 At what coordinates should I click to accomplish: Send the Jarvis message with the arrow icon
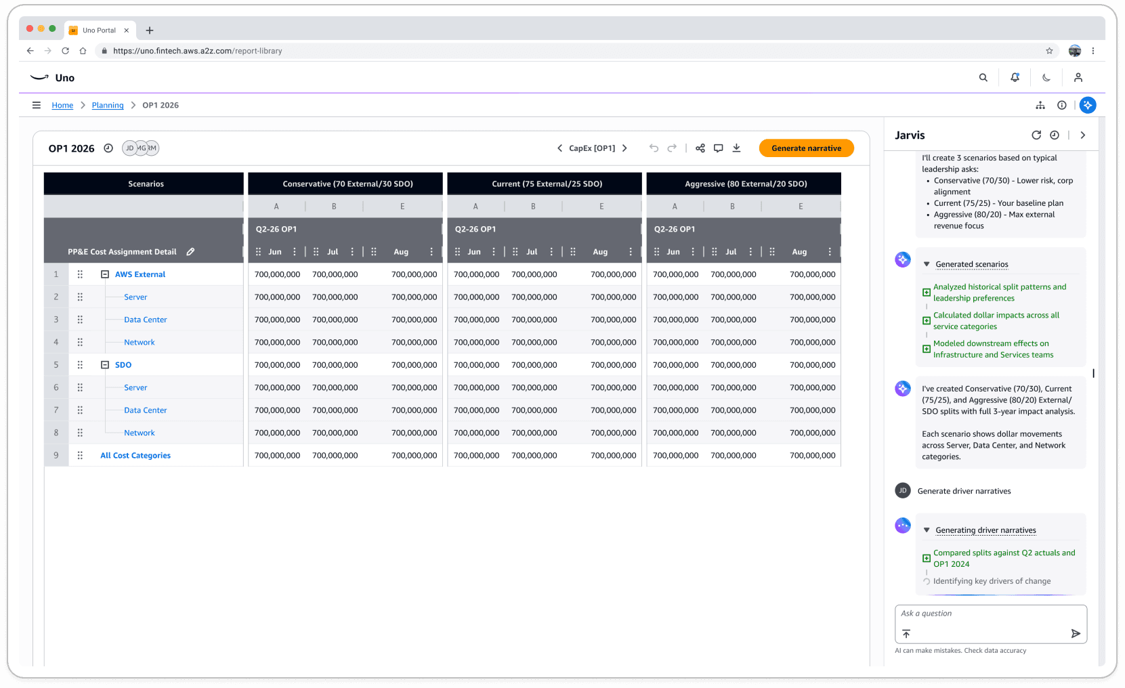click(x=1076, y=634)
